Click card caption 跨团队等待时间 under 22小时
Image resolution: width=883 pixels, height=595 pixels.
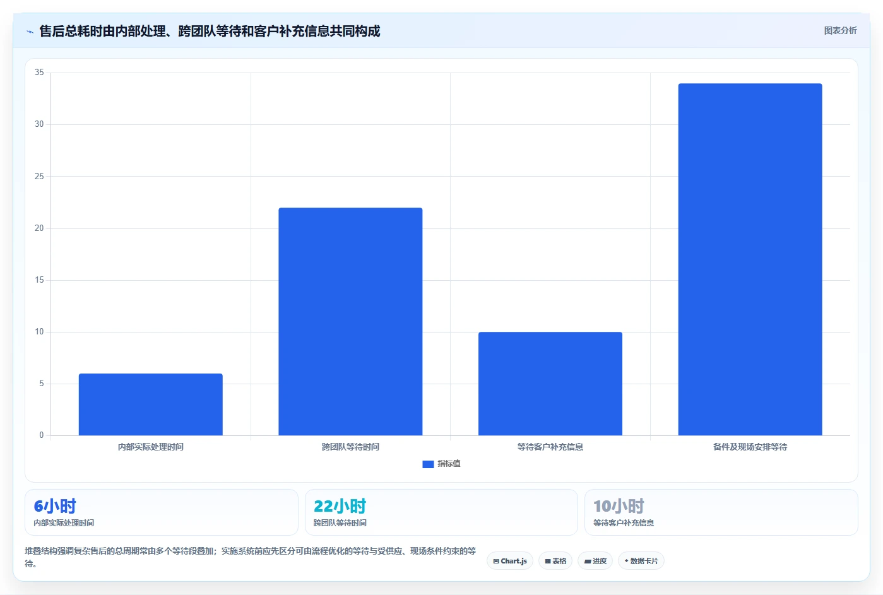340,523
